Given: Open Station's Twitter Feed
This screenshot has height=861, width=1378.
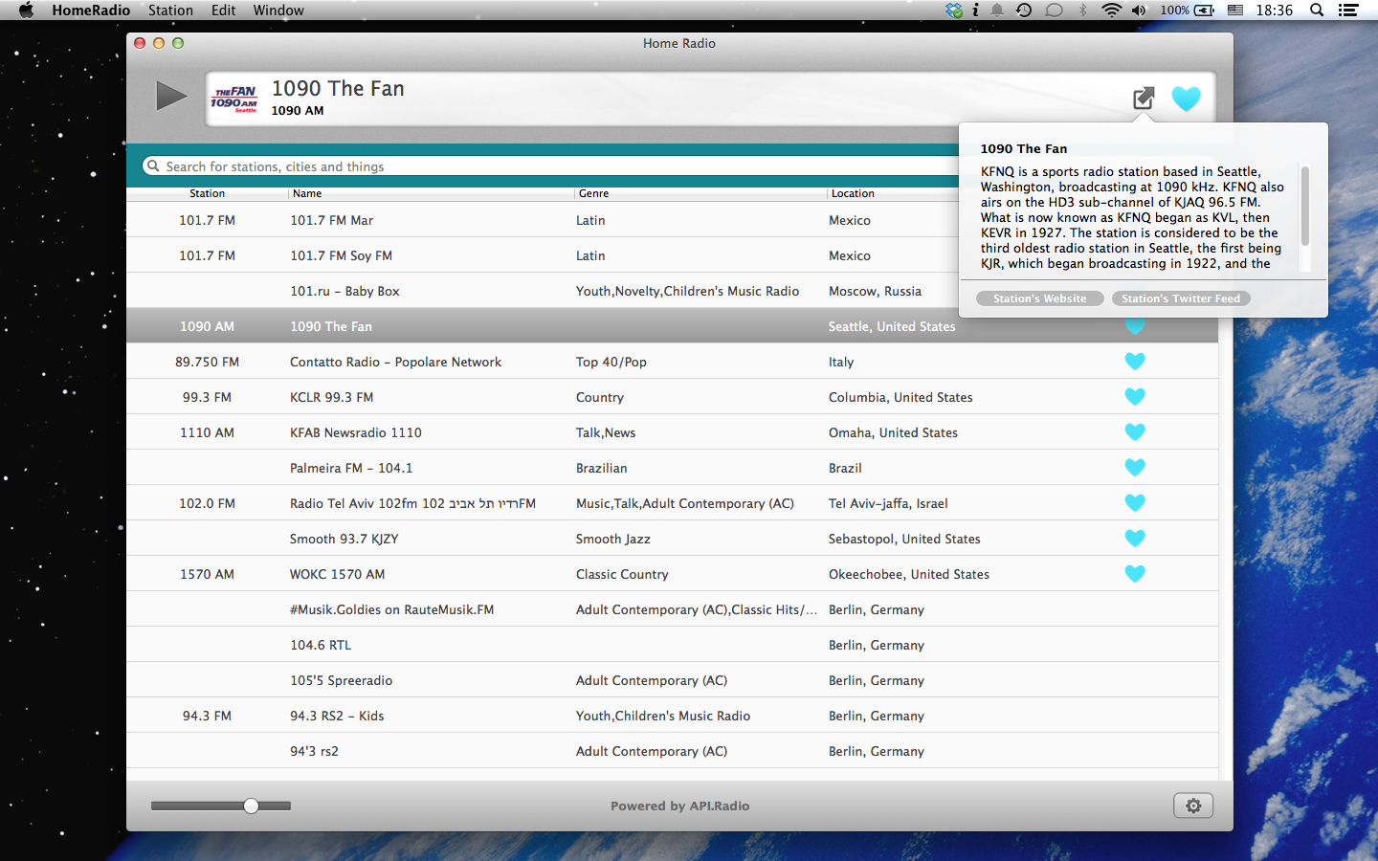Looking at the screenshot, I should [1181, 298].
